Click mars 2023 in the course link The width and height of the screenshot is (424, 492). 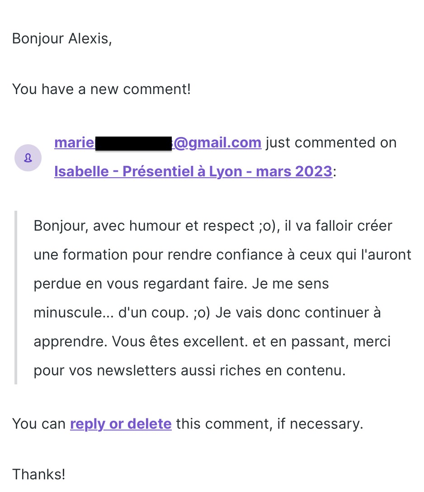coord(294,171)
